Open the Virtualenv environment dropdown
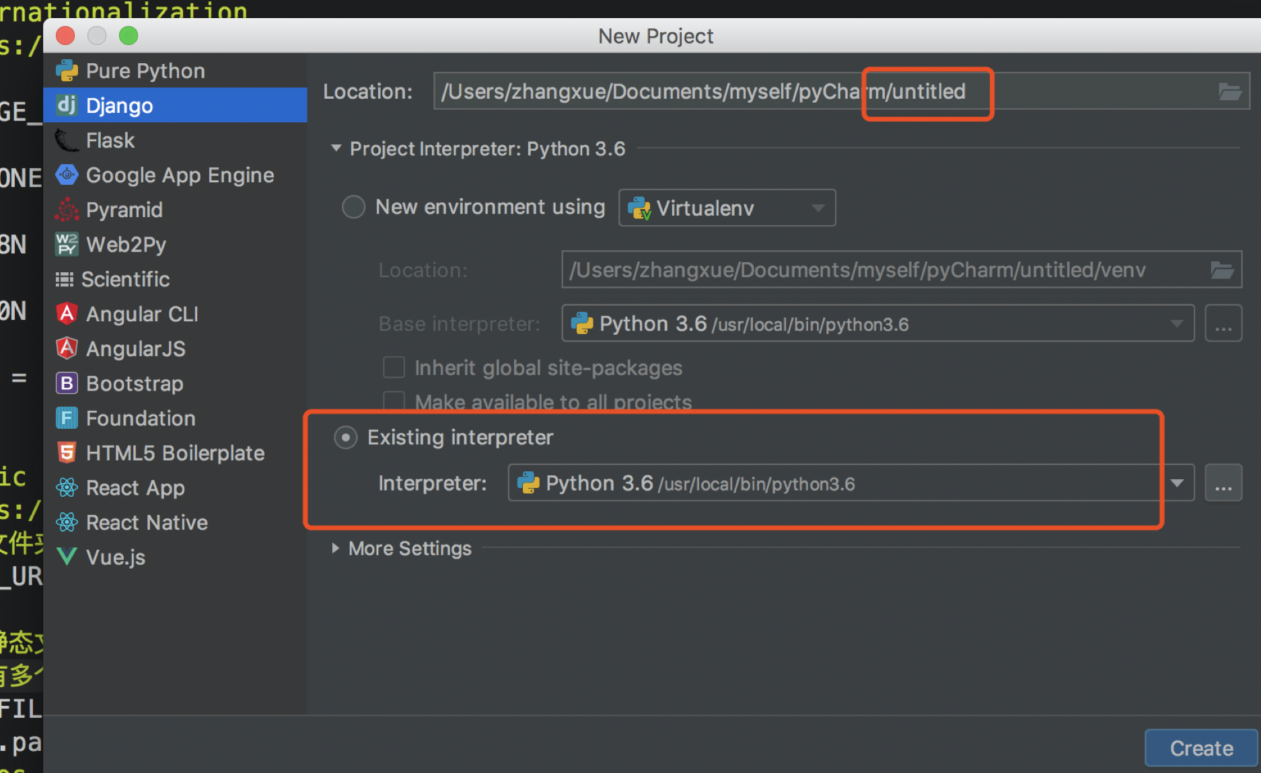This screenshot has height=773, width=1261. pos(727,208)
